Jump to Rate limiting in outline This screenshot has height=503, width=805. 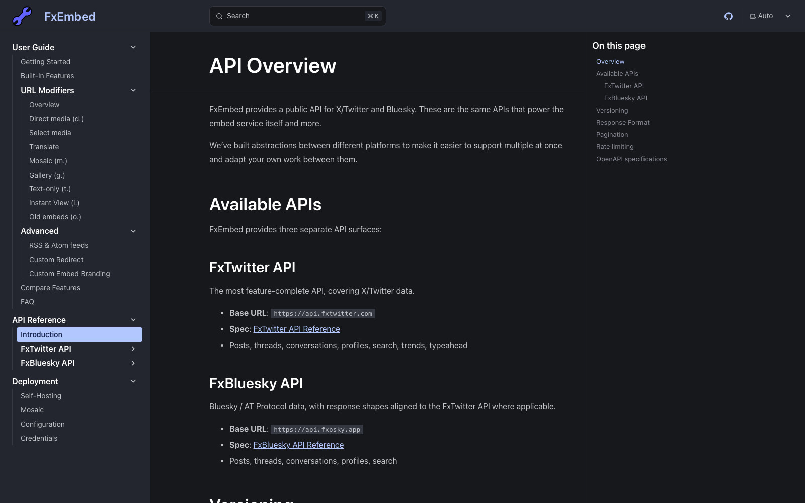point(615,146)
